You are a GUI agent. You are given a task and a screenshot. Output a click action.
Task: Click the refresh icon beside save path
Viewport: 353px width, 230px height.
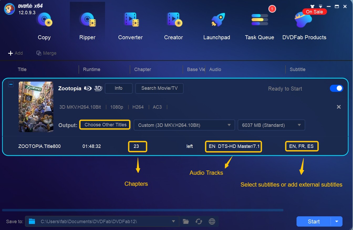[x=199, y=222]
